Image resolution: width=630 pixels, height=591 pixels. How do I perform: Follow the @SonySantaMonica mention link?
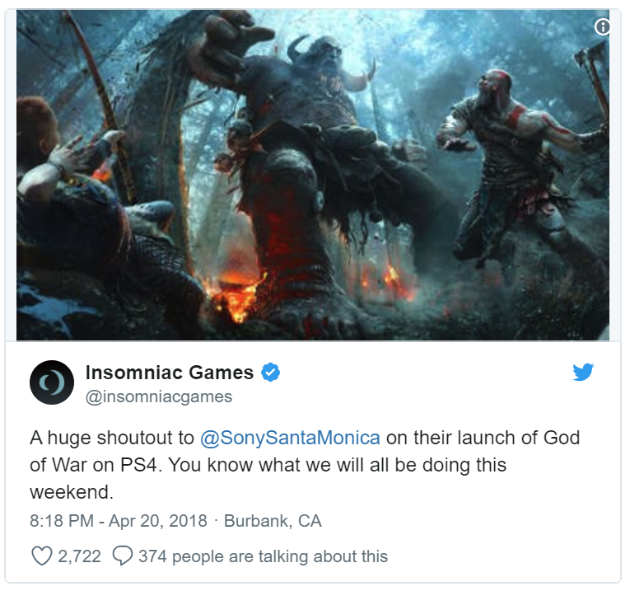(x=290, y=438)
